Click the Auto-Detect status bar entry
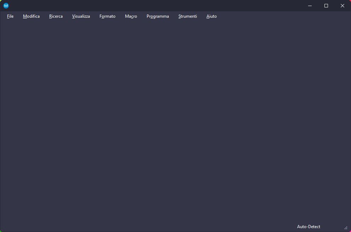Screen dimensions: 351x232 [308, 227]
